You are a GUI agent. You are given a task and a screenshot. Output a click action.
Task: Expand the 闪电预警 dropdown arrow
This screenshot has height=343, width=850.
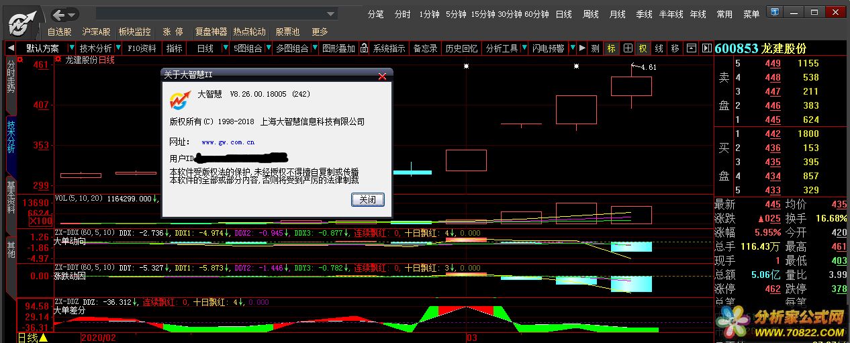tap(572, 48)
